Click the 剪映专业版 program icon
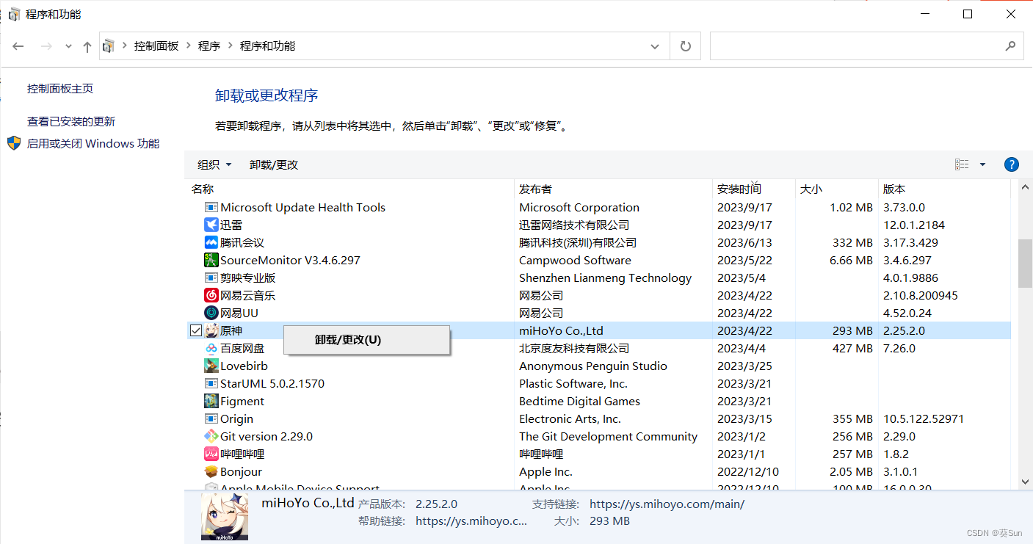Screen dimensions: 1033x544 point(211,278)
